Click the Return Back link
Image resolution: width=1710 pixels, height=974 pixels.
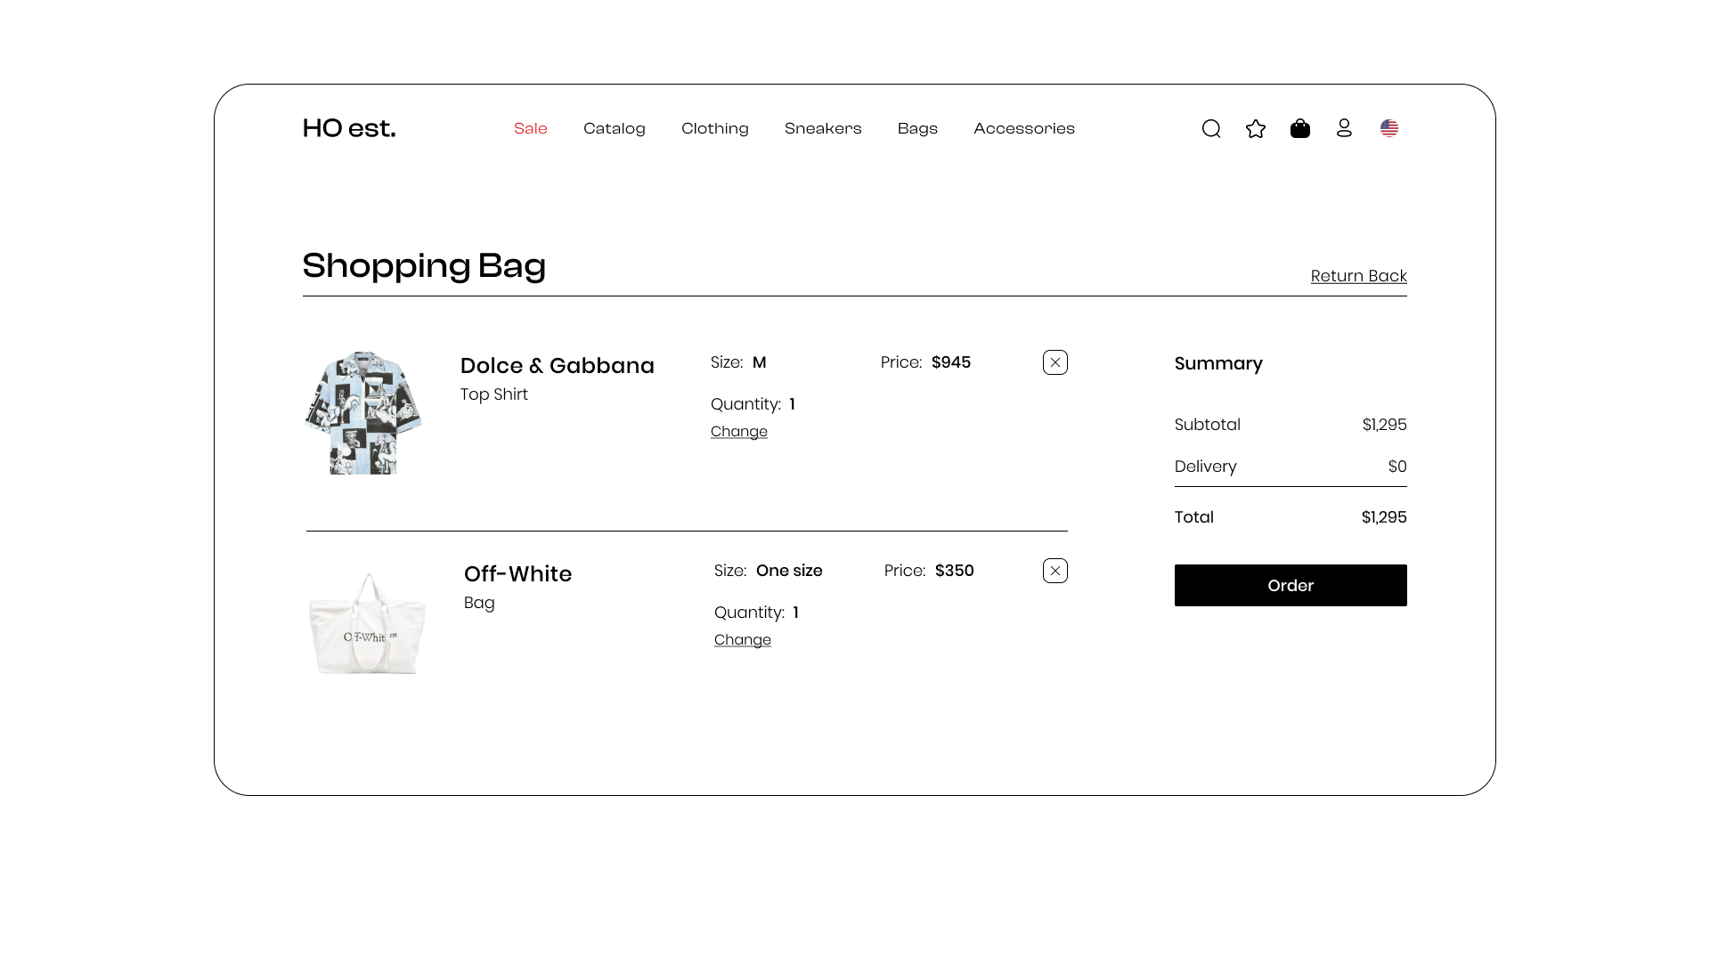1358,276
